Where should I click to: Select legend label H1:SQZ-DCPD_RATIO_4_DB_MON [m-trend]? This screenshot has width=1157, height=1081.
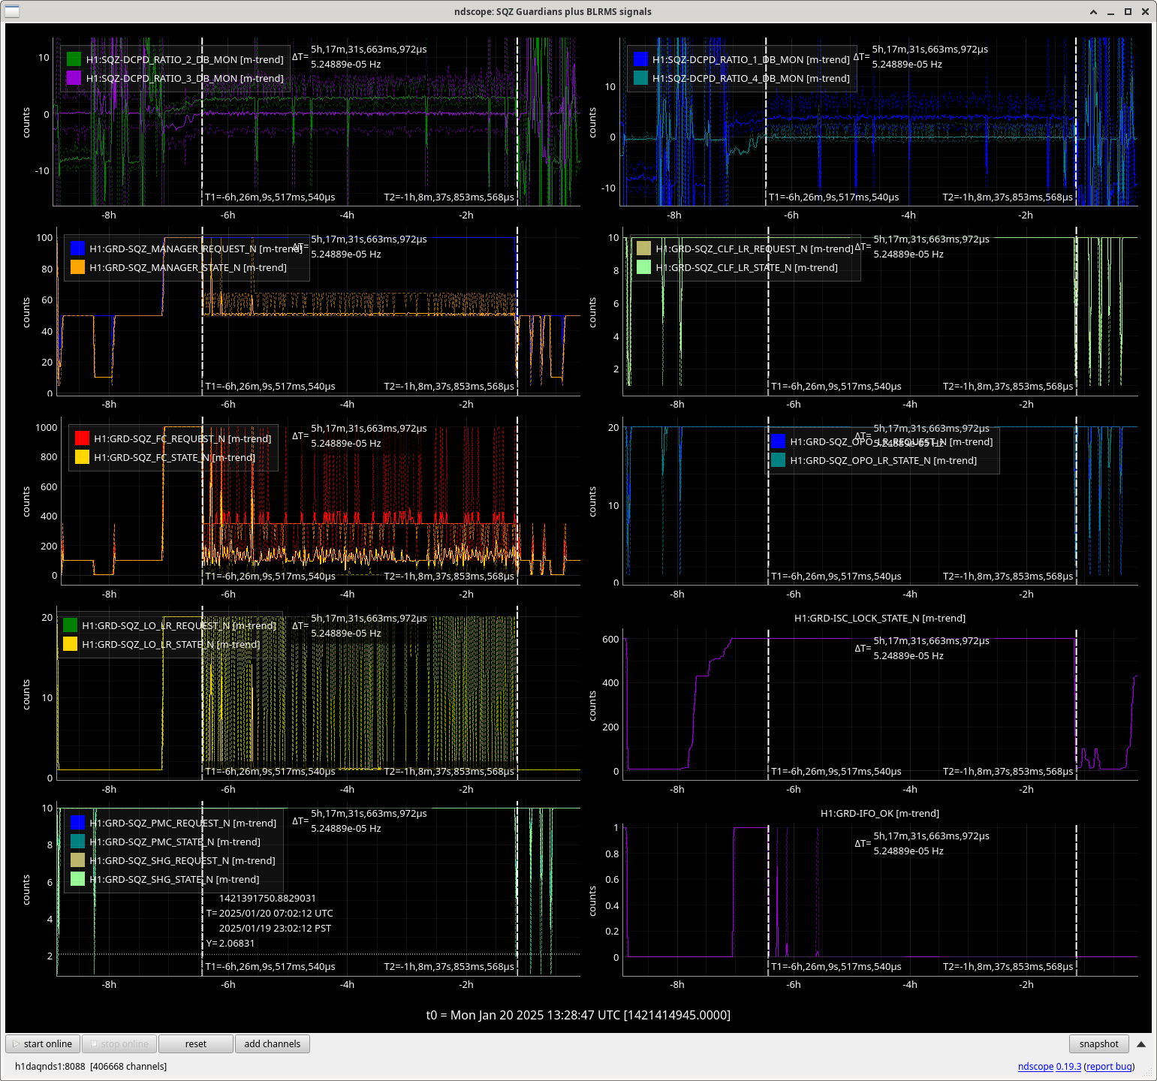click(x=751, y=78)
